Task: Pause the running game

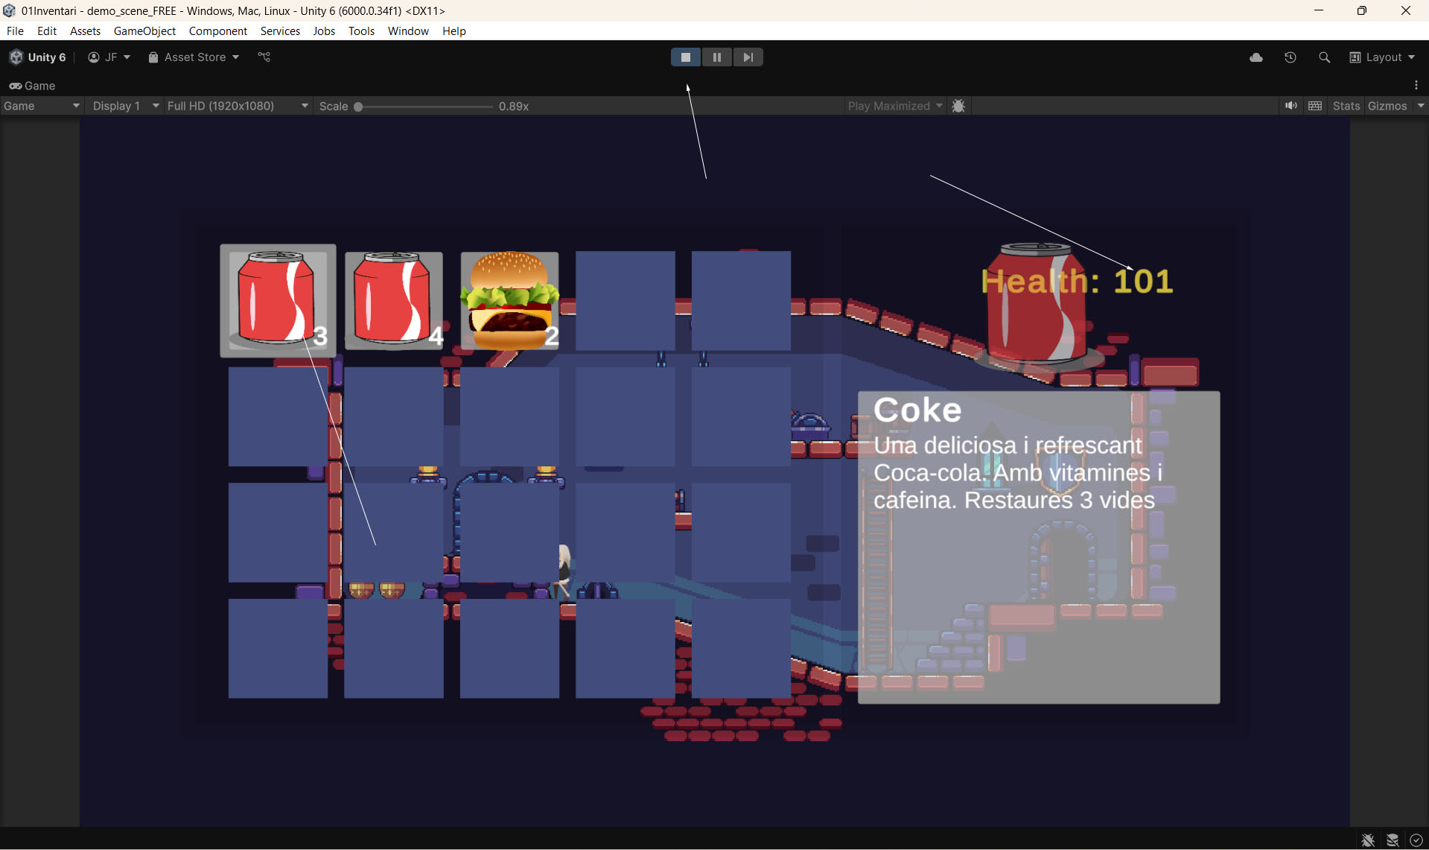Action: point(716,57)
